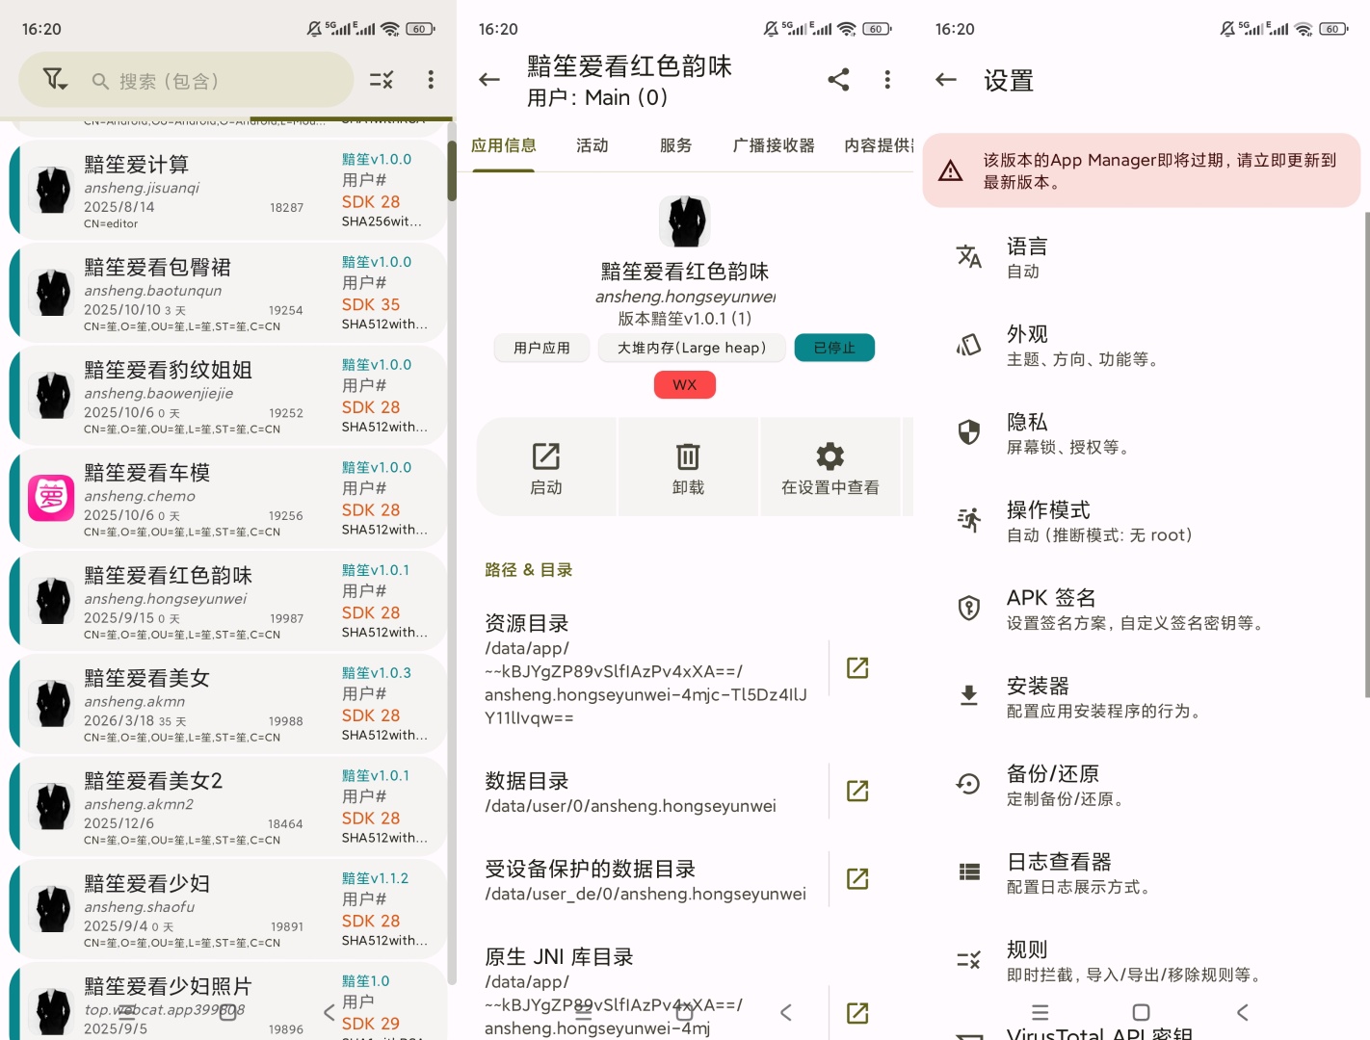Open 资源目录 with the external link icon
The image size is (1370, 1040).
(x=856, y=667)
